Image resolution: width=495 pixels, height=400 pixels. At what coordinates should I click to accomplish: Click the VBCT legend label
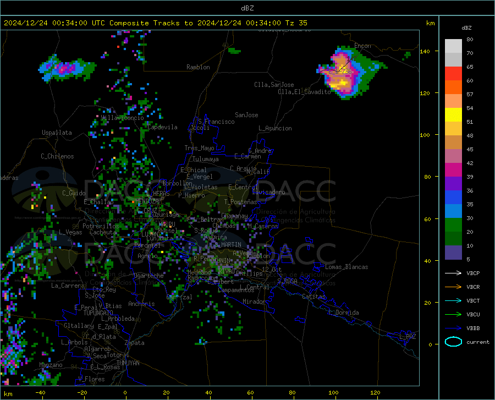tap(473, 300)
